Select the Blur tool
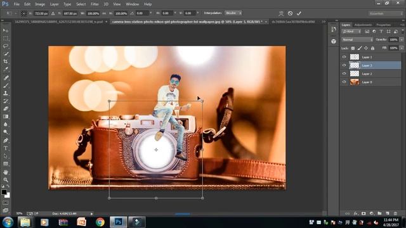This screenshot has height=228, width=406. click(x=6, y=124)
